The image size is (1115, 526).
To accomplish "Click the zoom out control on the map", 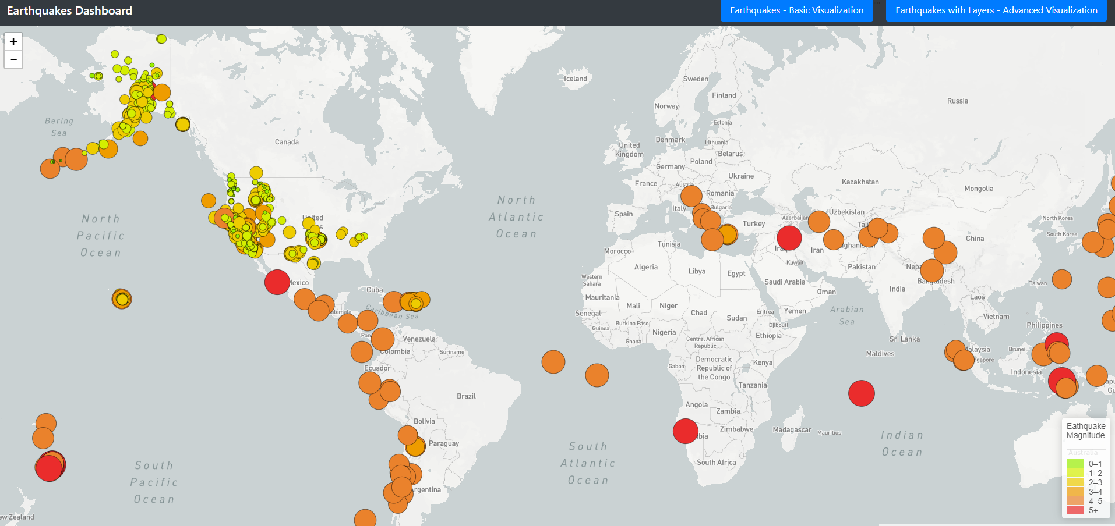I will 13,59.
